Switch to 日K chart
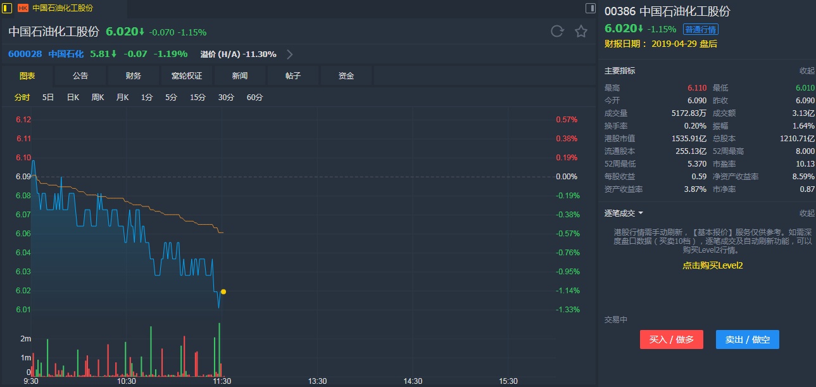This screenshot has width=816, height=387. 73,98
